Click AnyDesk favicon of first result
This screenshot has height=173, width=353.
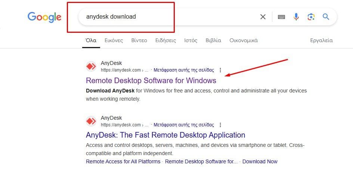pyautogui.click(x=91, y=66)
